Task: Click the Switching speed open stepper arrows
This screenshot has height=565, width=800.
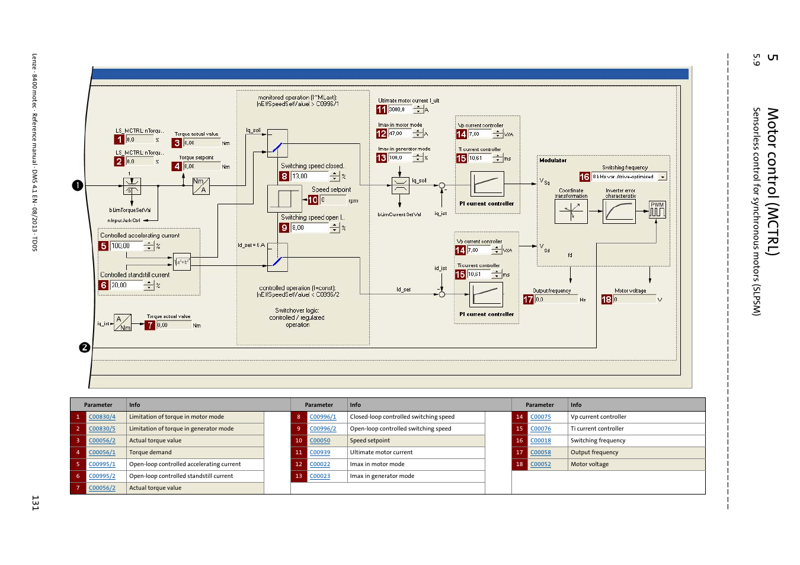Action: pos(334,227)
